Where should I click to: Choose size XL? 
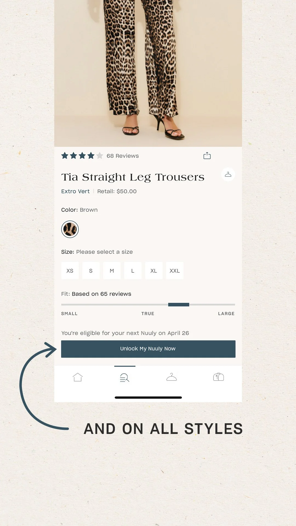(154, 271)
